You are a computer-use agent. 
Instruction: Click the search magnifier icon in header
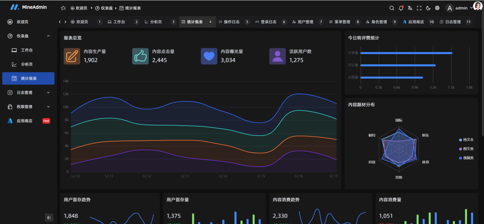[x=392, y=8]
